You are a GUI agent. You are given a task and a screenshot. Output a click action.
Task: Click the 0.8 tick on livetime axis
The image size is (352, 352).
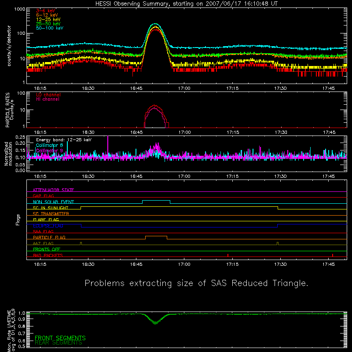22,326
